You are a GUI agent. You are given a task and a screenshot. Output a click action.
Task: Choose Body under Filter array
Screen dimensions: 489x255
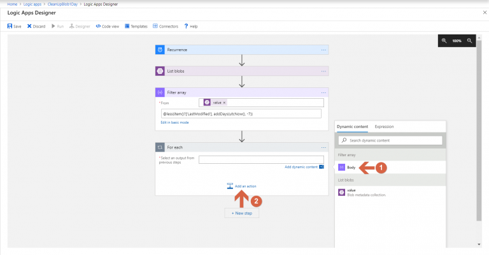351,167
